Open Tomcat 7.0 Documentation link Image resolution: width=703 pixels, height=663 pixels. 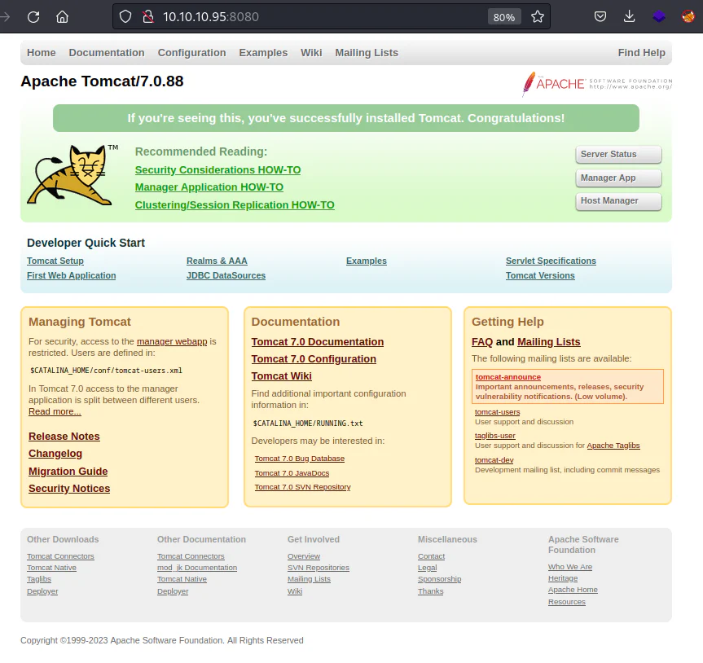tap(318, 342)
